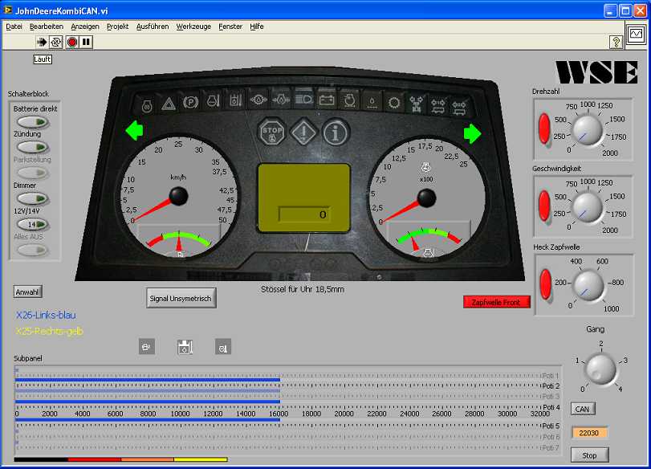This screenshot has height=469, width=651.
Task: Click the X25-Rechts-gelb label
Action: tap(50, 331)
